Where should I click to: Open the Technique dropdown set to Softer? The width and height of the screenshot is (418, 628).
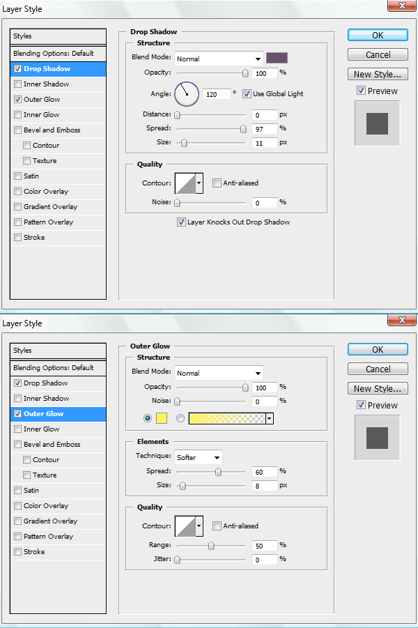click(x=198, y=458)
